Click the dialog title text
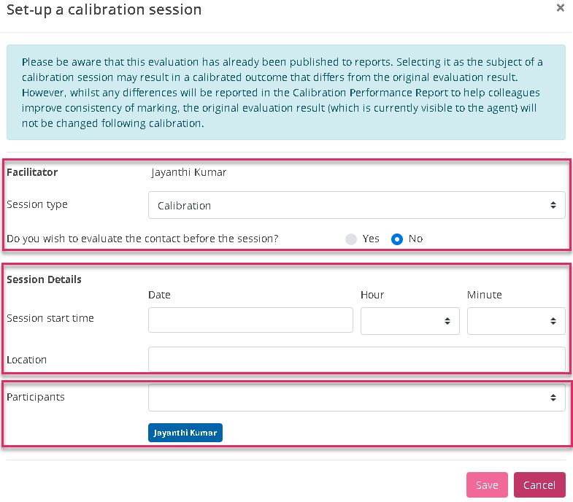 coord(104,9)
